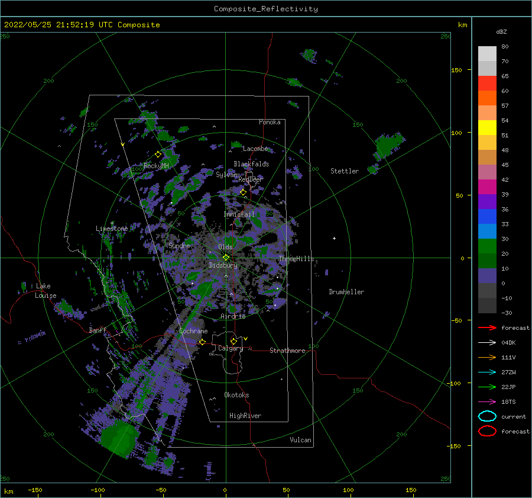Screen dimensions: 532x498
Task: Click the asterisk marker above Limestone
Action: pyautogui.click(x=112, y=223)
